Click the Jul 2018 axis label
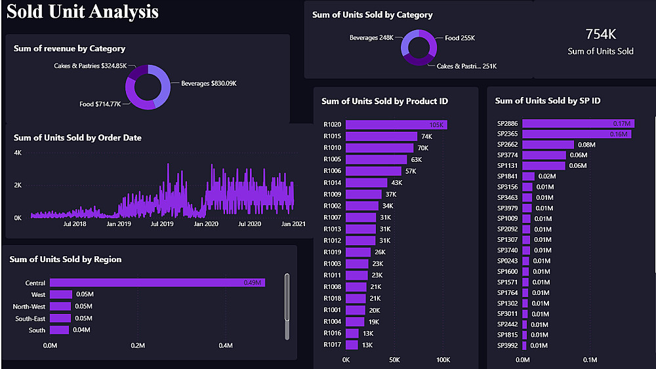This screenshot has width=656, height=369. 75,224
